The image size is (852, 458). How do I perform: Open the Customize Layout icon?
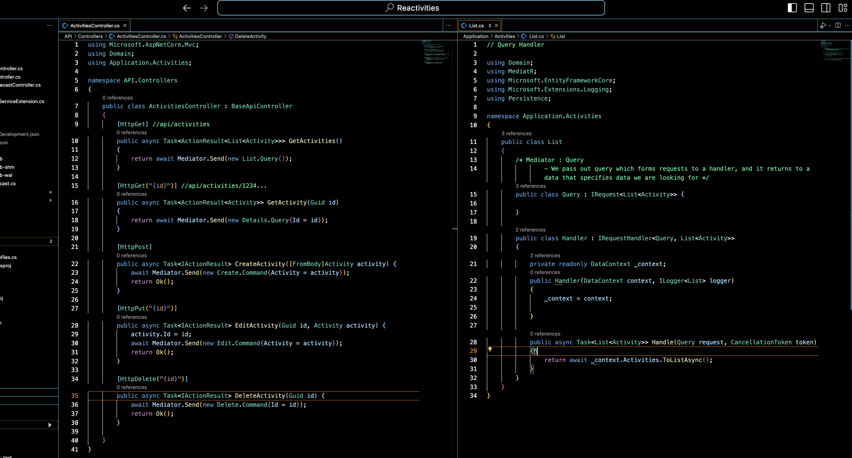tap(843, 8)
